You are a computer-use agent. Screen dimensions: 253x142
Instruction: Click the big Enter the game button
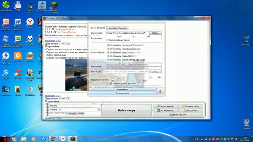(126, 110)
